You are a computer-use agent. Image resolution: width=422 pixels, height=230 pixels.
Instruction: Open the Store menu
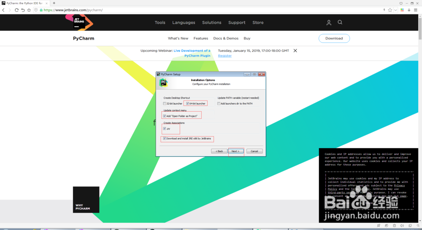tap(258, 23)
